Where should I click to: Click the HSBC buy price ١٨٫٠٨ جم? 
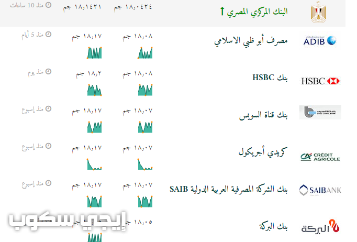coord(138,74)
